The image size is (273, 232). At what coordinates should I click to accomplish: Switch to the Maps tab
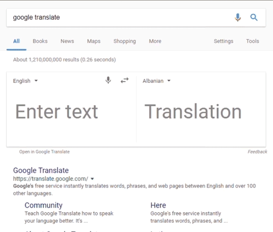tap(94, 41)
